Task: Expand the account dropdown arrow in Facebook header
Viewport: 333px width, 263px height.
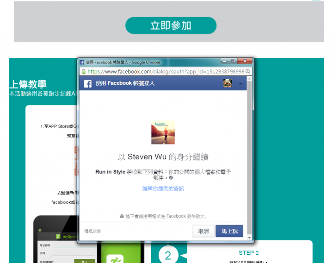Action: [240, 84]
